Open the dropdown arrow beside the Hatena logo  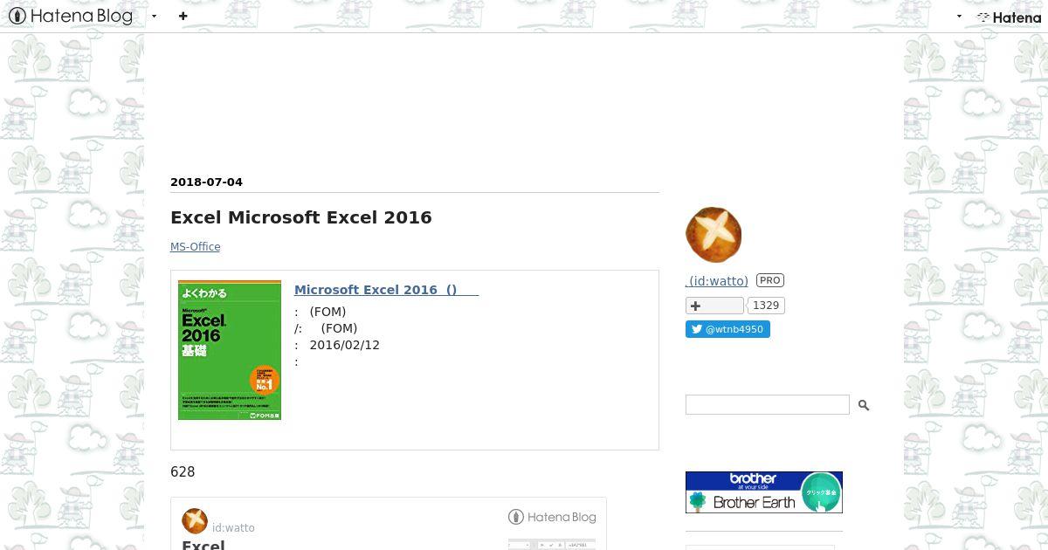coord(959,16)
